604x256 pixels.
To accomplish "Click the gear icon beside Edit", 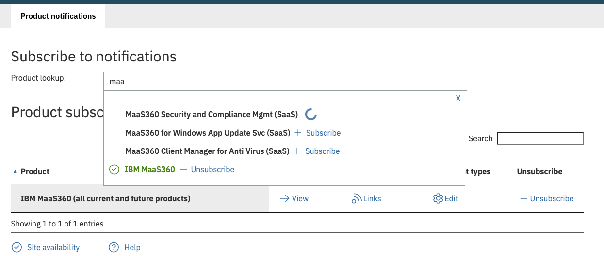I will [438, 198].
